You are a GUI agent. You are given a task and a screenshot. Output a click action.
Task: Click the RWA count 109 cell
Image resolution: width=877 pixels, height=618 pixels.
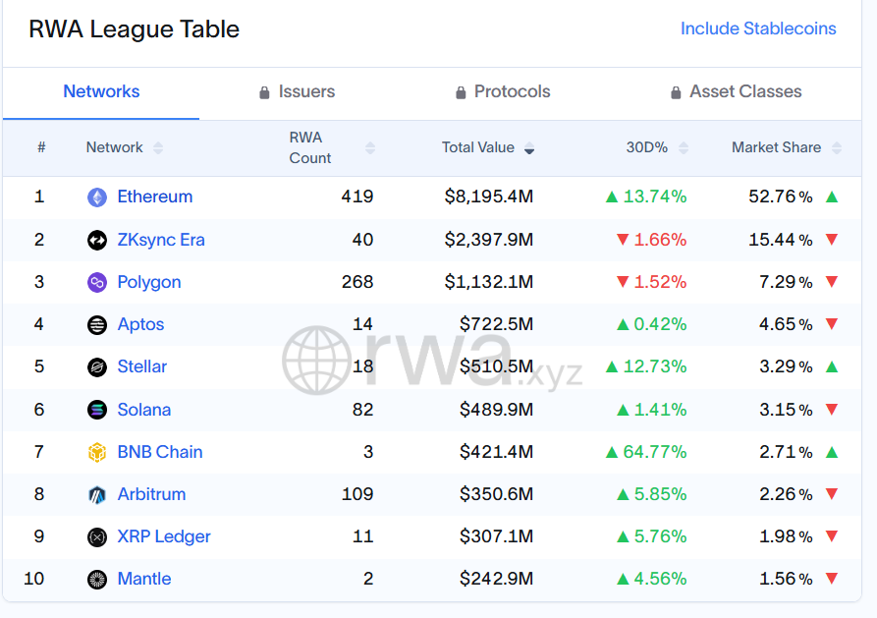357,494
